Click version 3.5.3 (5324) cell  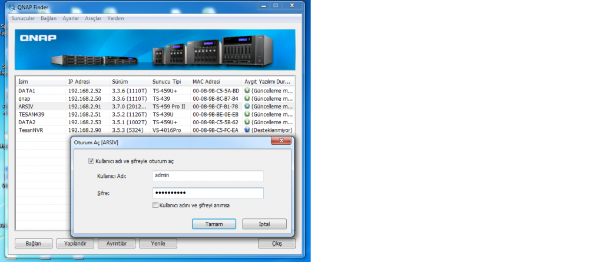tap(127, 130)
